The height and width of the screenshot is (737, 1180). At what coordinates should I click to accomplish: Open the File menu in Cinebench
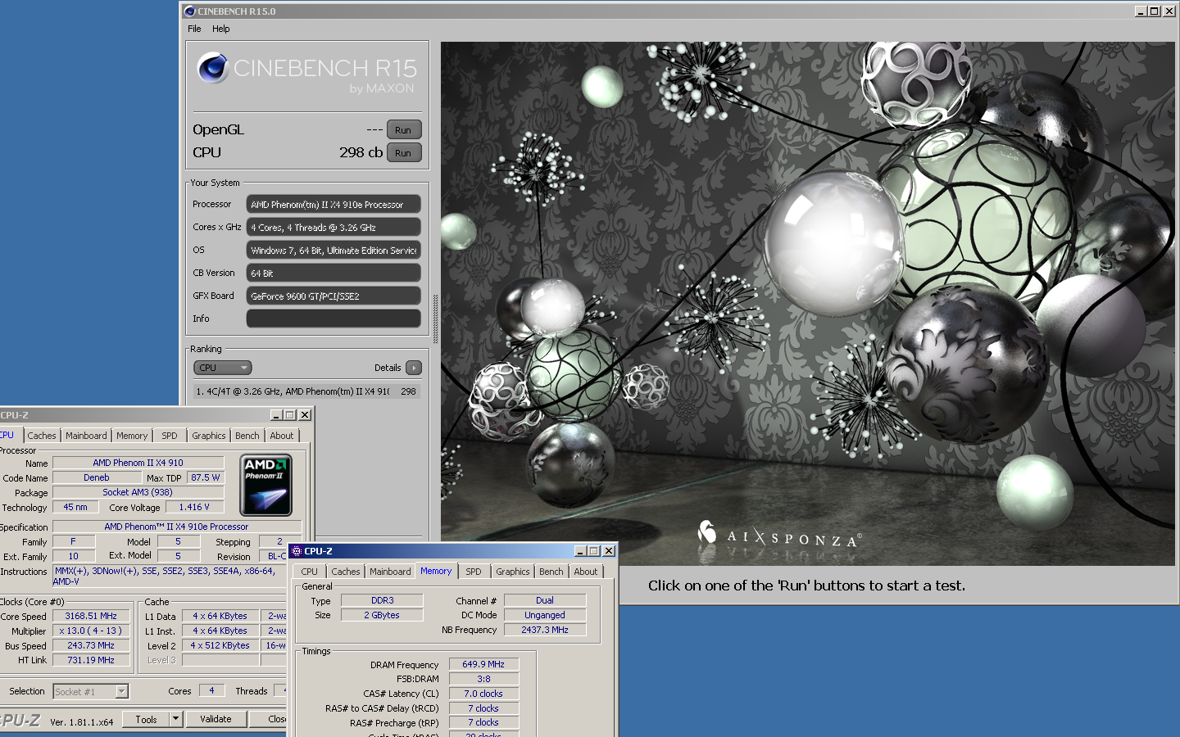coord(194,29)
